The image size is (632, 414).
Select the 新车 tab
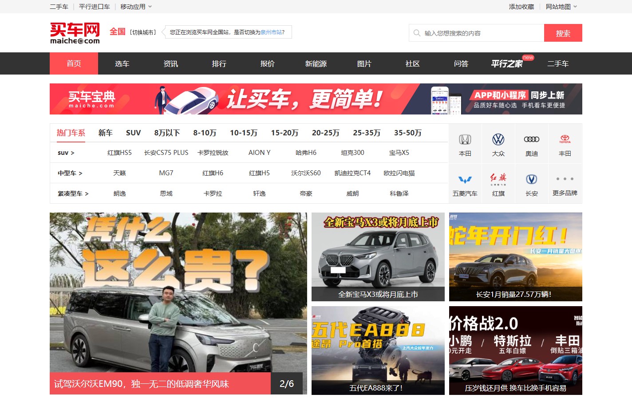coord(106,133)
